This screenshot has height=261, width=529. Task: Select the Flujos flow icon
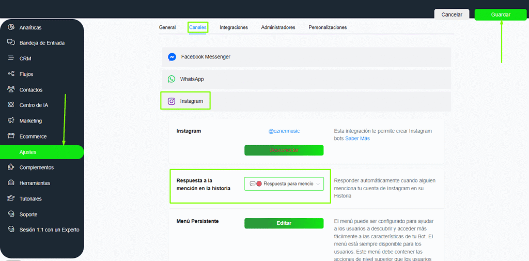tap(11, 74)
